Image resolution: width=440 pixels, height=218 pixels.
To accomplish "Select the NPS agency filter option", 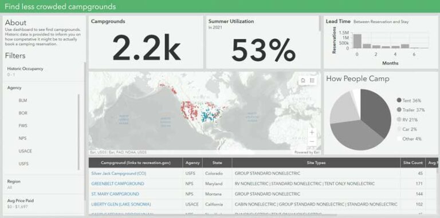I will pos(23,138).
